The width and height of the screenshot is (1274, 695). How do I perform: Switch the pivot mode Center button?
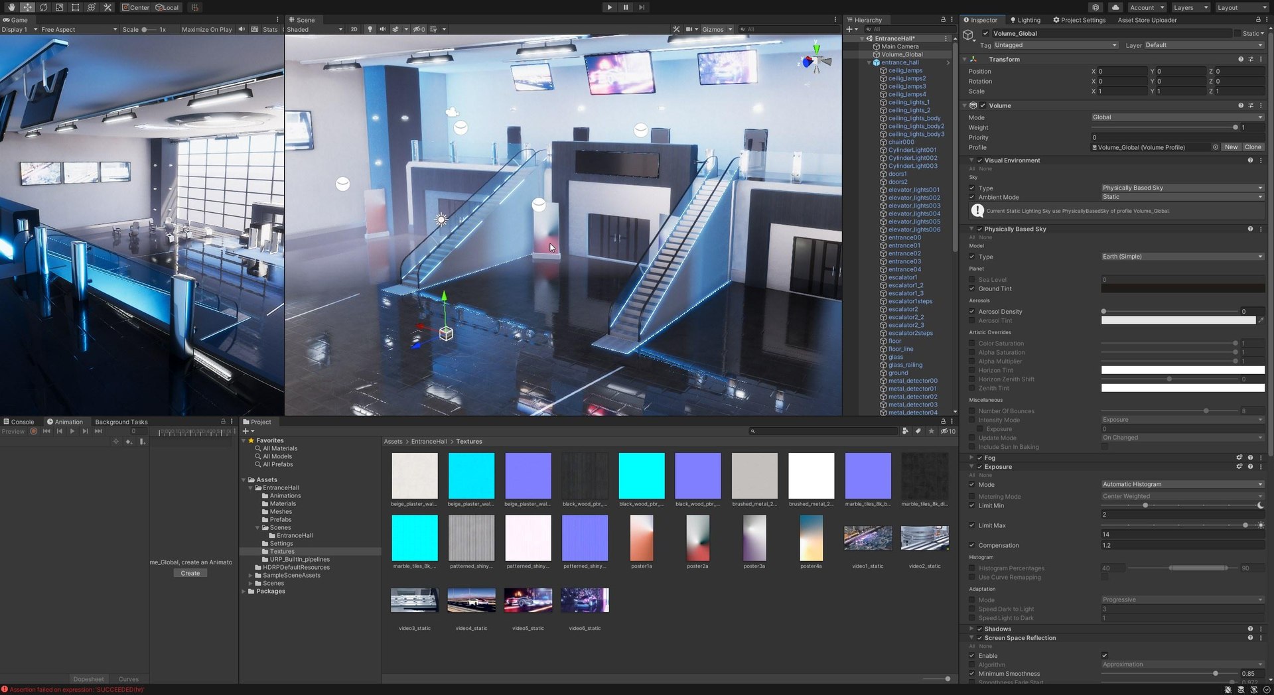tap(136, 7)
